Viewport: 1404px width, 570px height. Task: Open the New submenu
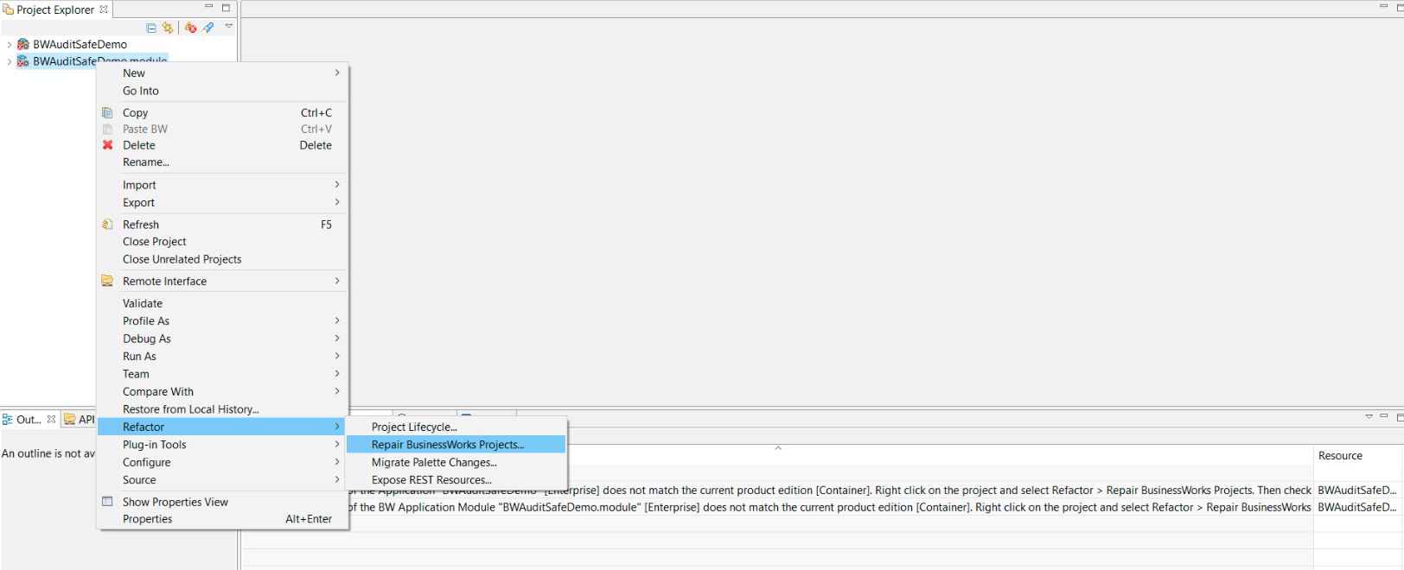point(223,73)
